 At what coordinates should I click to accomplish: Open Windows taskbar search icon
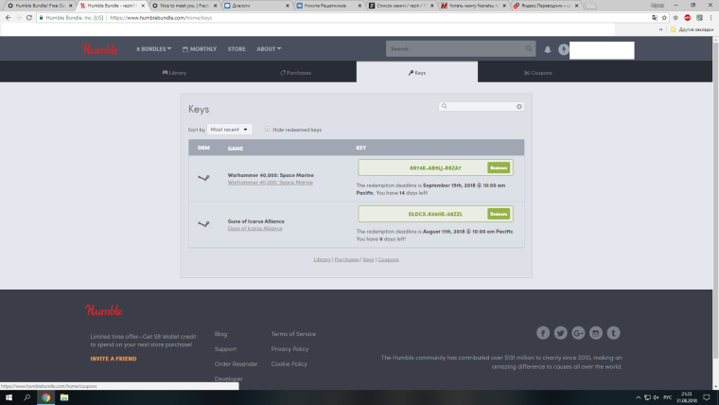27,397
